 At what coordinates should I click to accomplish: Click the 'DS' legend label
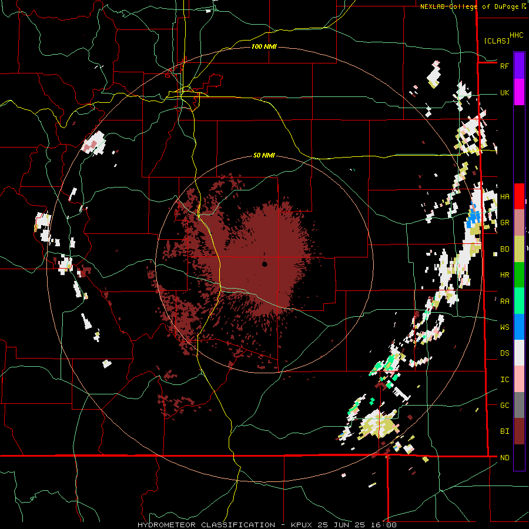pos(504,353)
